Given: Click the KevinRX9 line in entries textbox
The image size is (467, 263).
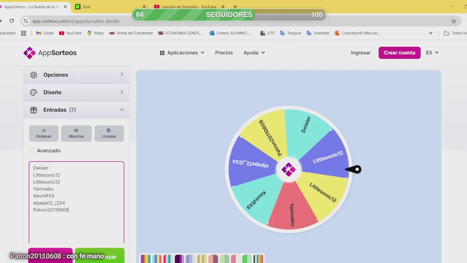Looking at the screenshot, I should 44,196.
